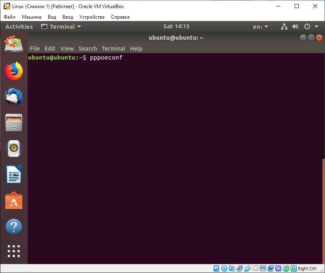The image size is (325, 273).
Task: Open Ubuntu Software from the dock
Action: click(x=13, y=200)
